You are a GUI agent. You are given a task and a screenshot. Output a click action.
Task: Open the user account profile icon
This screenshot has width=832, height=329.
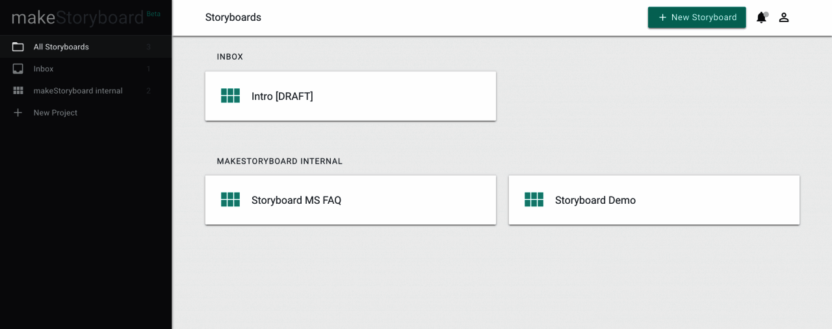tap(784, 18)
